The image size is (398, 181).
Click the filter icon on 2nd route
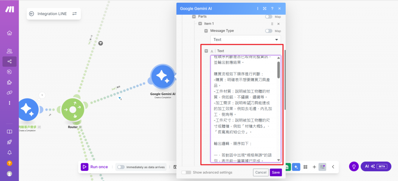pos(120,98)
